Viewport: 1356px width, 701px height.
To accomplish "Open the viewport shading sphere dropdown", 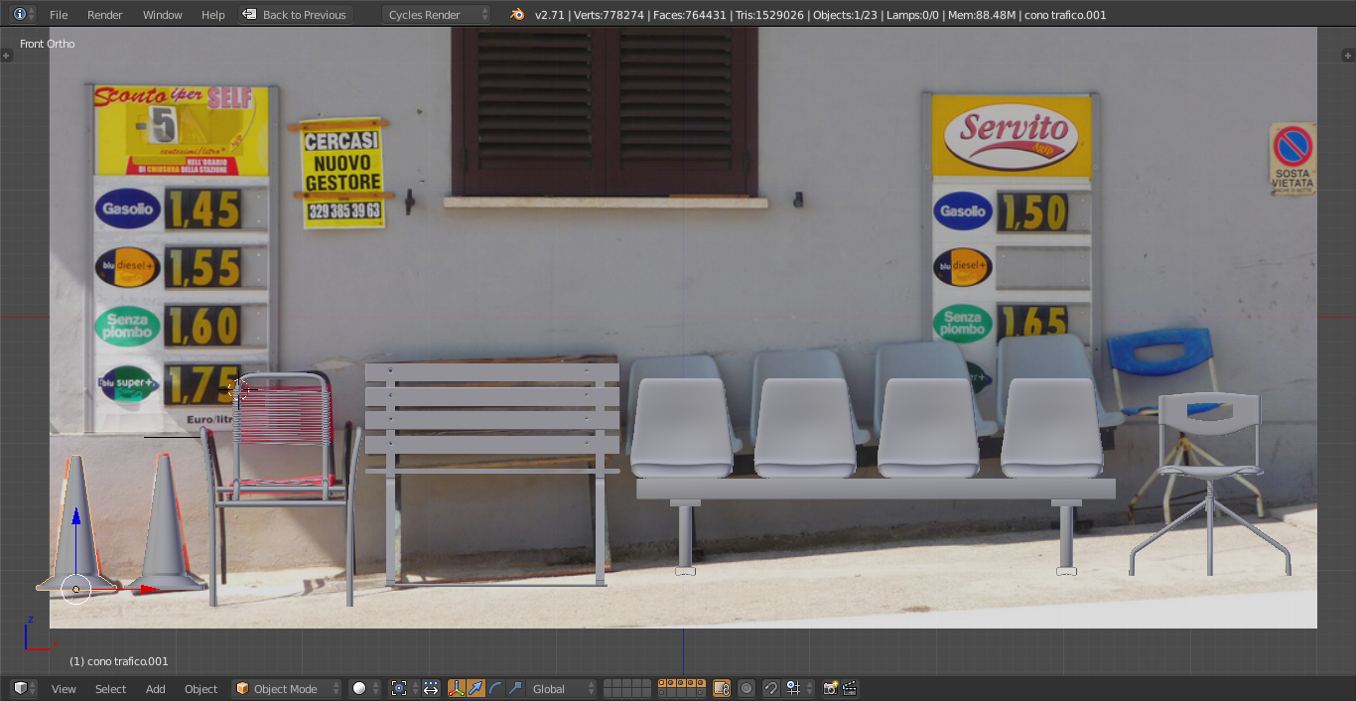I will point(364,688).
